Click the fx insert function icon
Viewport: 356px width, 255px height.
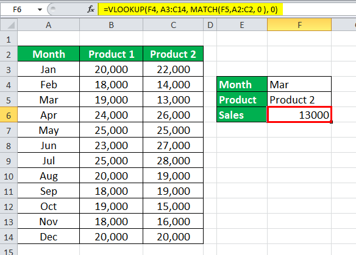point(91,10)
